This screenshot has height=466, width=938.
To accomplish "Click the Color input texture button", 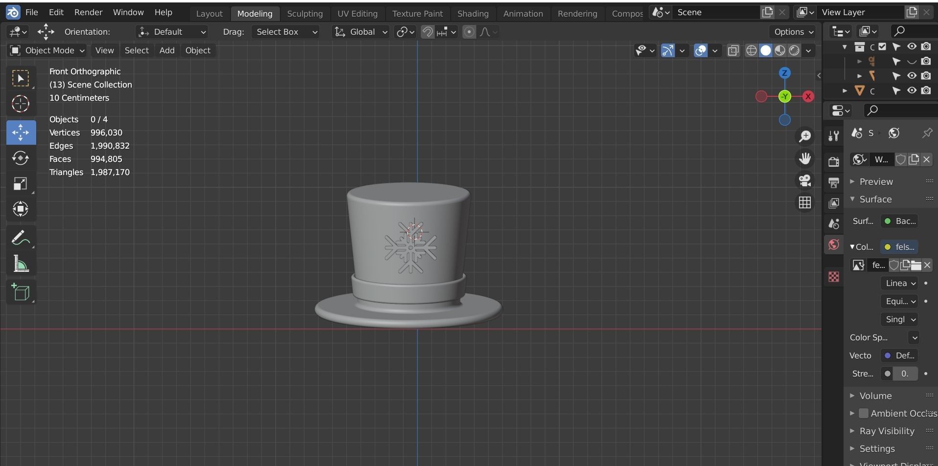I will pyautogui.click(x=899, y=247).
